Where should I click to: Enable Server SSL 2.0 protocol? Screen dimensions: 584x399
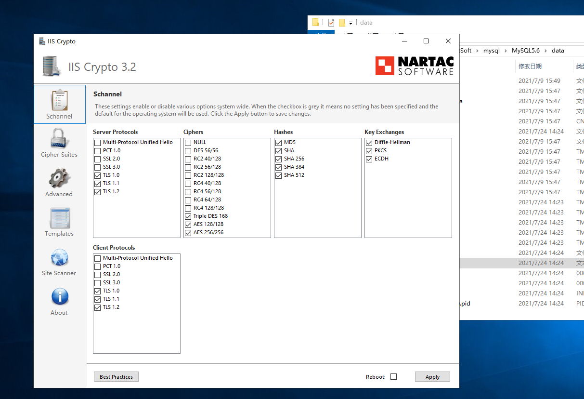coord(98,159)
